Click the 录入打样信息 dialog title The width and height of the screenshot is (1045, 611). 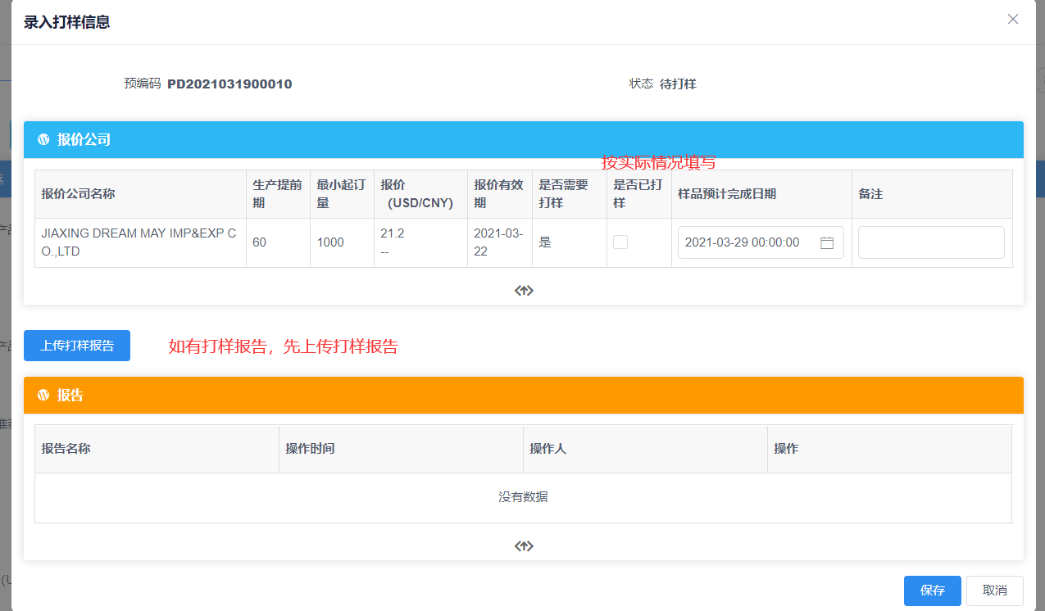click(x=67, y=22)
